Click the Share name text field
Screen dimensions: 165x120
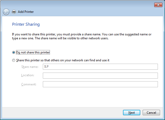pos(100,67)
